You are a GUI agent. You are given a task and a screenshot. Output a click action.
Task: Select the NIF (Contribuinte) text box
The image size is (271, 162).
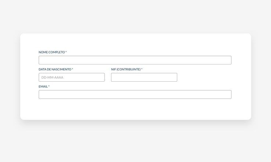[144, 77]
